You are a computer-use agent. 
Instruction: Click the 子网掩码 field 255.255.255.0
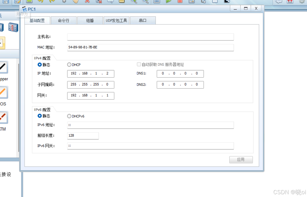[91, 85]
